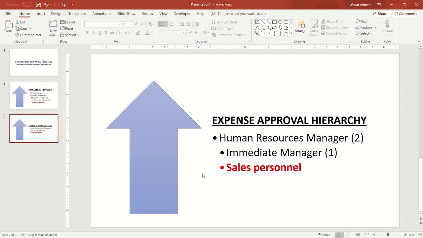The height and width of the screenshot is (238, 423).
Task: Switch to Reading View in status bar
Action: pyautogui.click(x=358, y=235)
